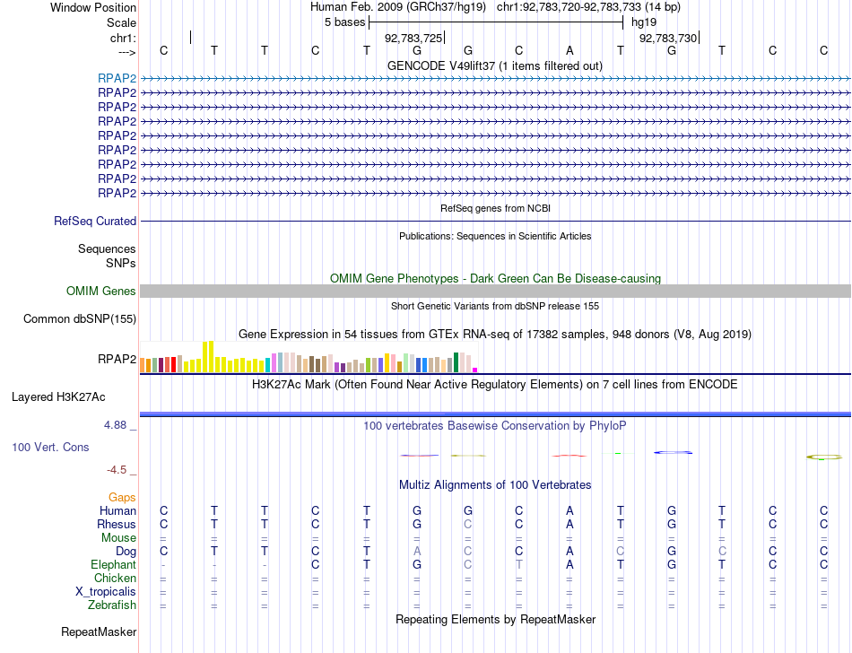
Task: Open the RefSeq Curated track label
Action: pyautogui.click(x=95, y=222)
